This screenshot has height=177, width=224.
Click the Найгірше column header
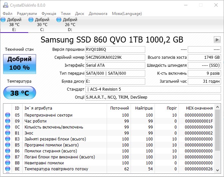[x=143, y=108]
